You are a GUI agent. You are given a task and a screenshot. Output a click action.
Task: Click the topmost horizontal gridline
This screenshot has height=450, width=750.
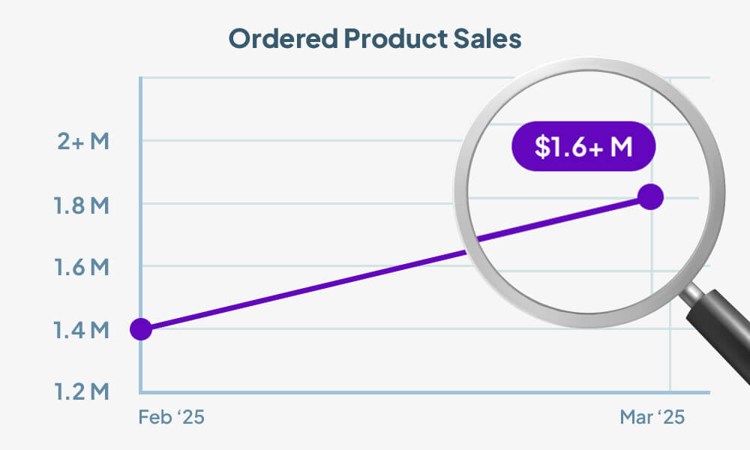[x=300, y=78]
